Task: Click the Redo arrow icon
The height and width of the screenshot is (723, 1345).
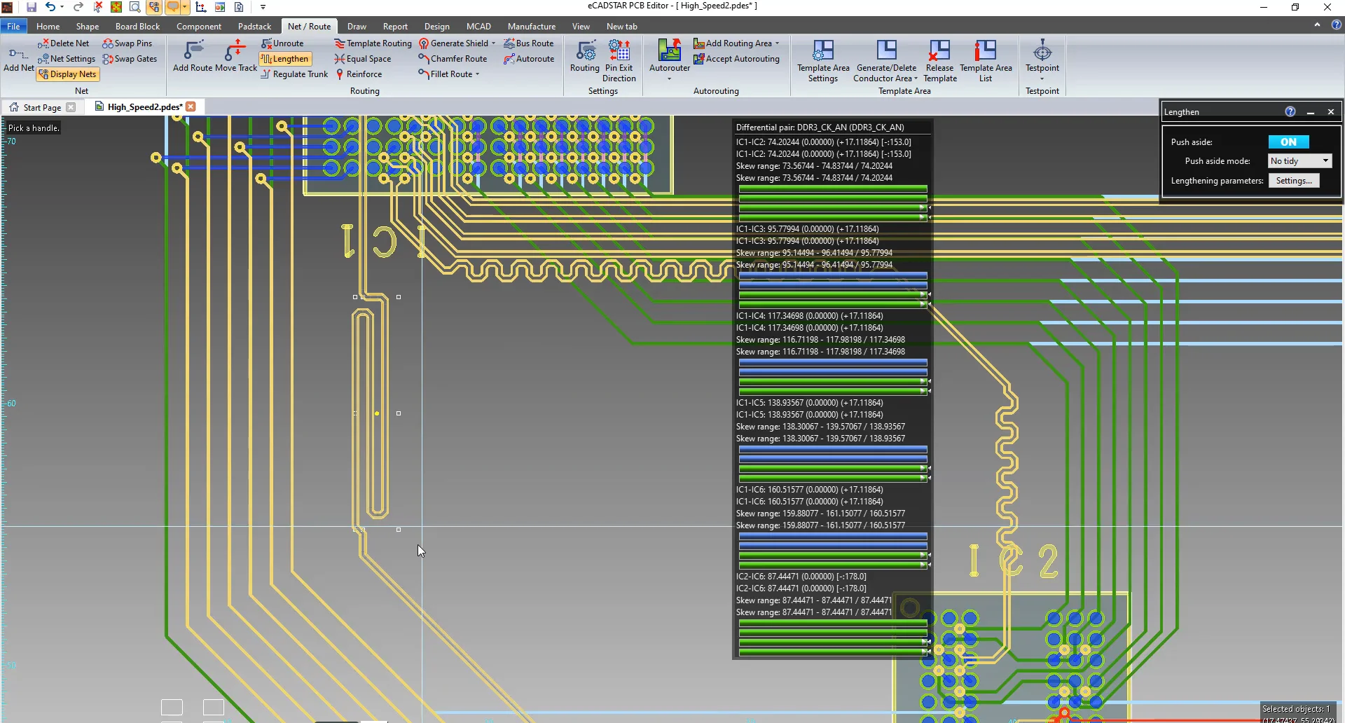Action: (x=78, y=7)
